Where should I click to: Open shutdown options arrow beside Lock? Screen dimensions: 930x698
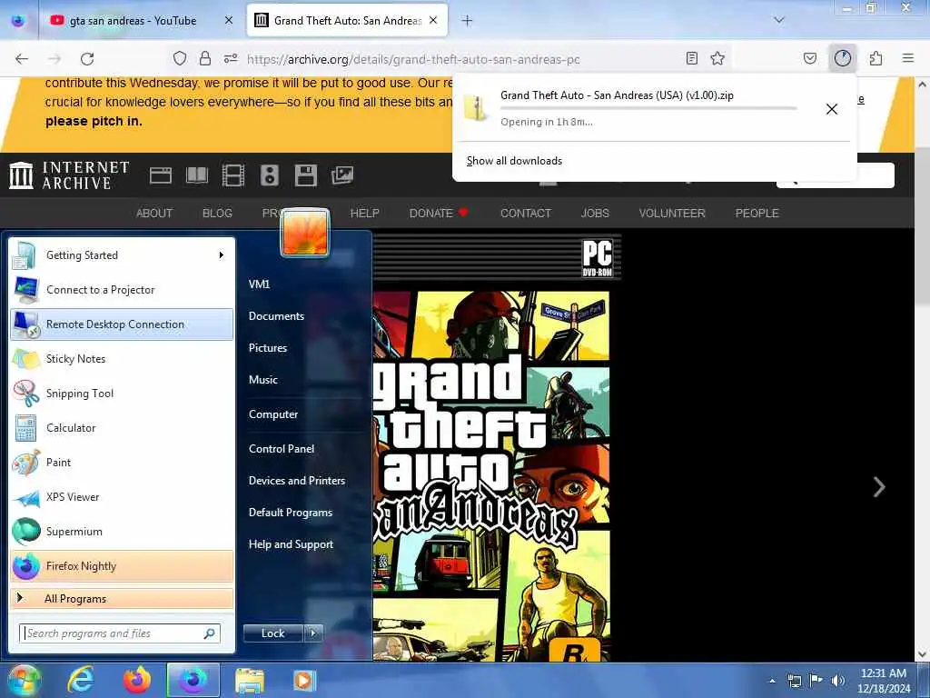(x=313, y=633)
